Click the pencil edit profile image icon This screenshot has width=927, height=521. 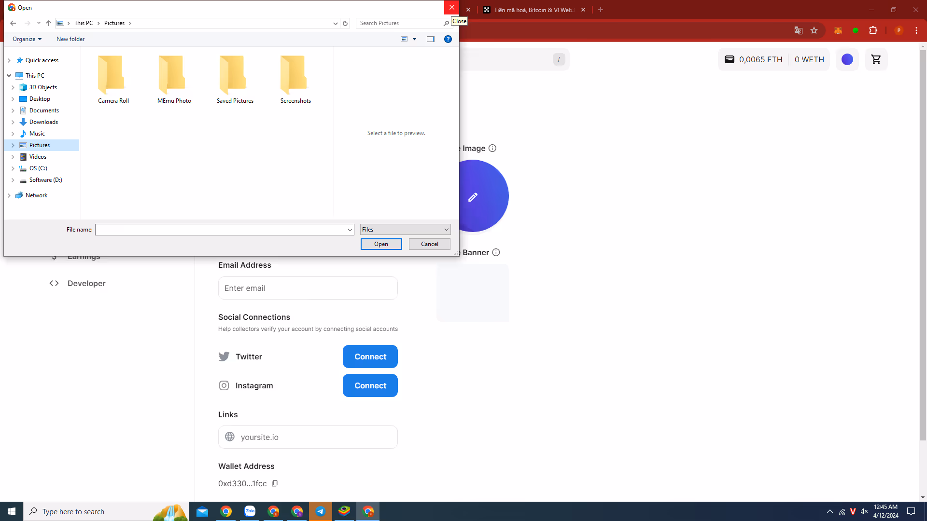click(x=473, y=197)
